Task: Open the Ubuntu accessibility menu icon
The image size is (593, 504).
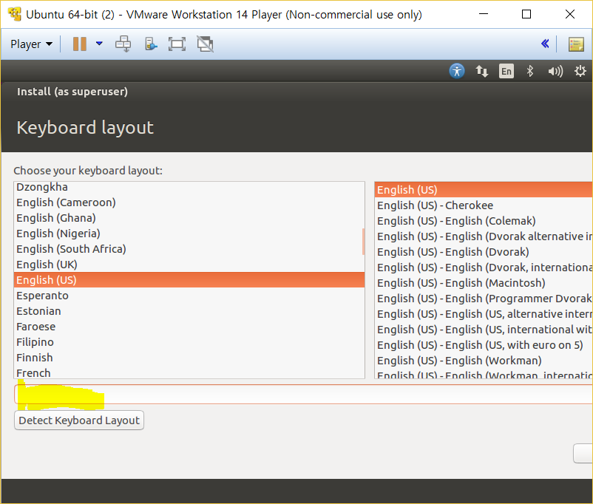Action: point(457,71)
